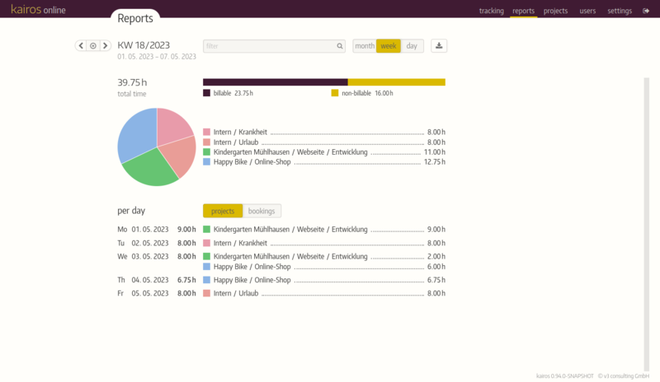Screen dimensions: 660x382
Task: Download the report export
Action: point(439,46)
